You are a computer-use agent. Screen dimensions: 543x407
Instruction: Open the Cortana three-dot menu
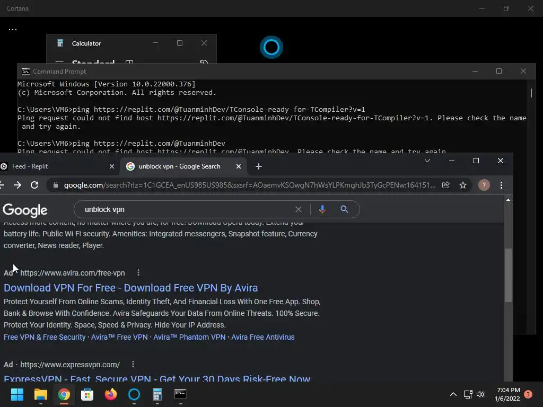[13, 30]
